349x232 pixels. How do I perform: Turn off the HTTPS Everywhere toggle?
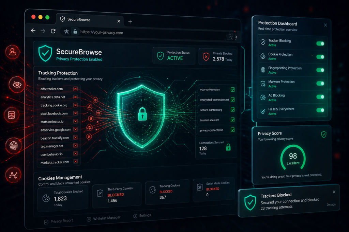[x=320, y=110]
